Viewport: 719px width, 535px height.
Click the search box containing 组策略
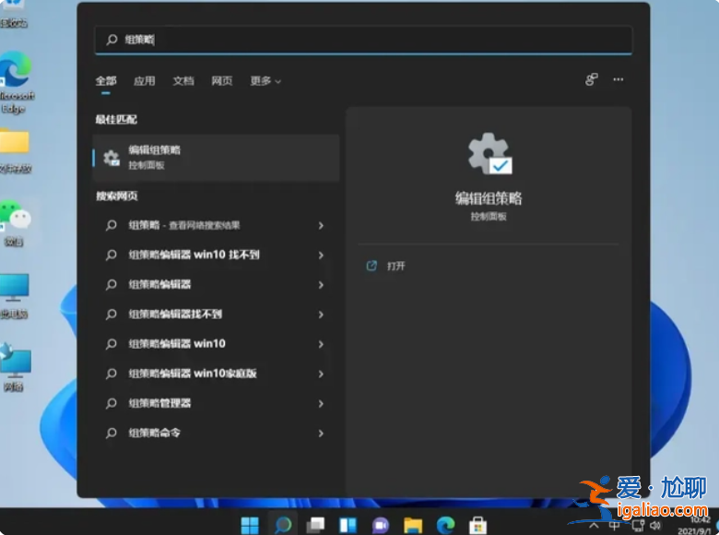click(363, 40)
